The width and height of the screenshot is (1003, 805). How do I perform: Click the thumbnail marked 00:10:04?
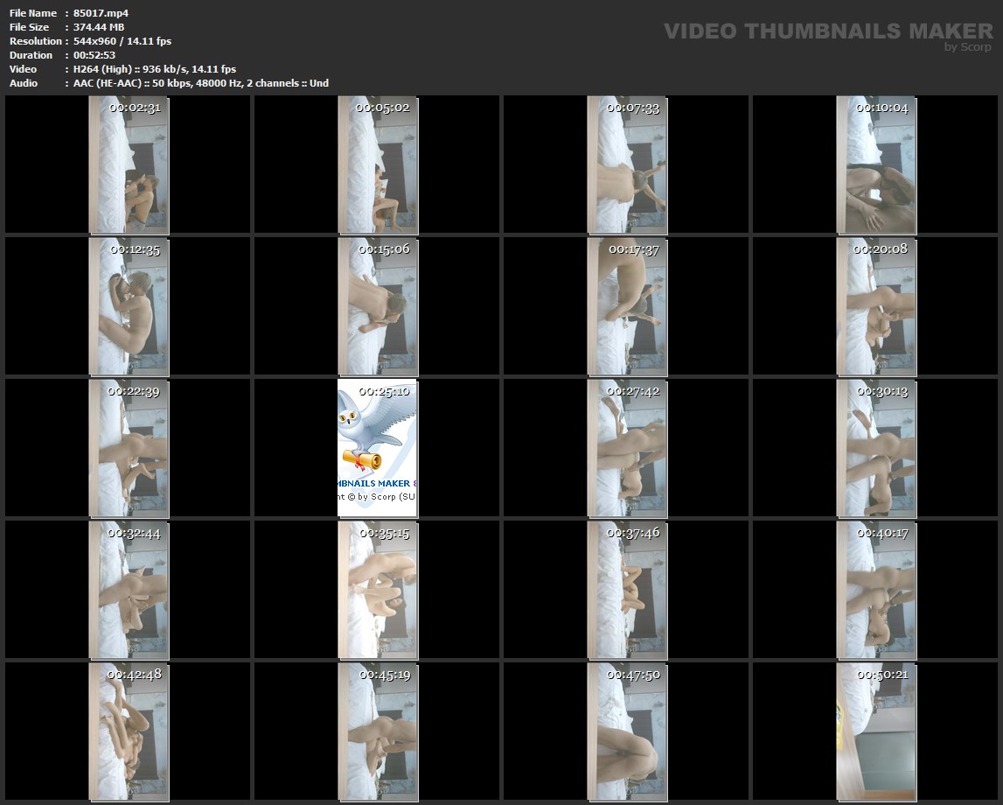[x=876, y=164]
